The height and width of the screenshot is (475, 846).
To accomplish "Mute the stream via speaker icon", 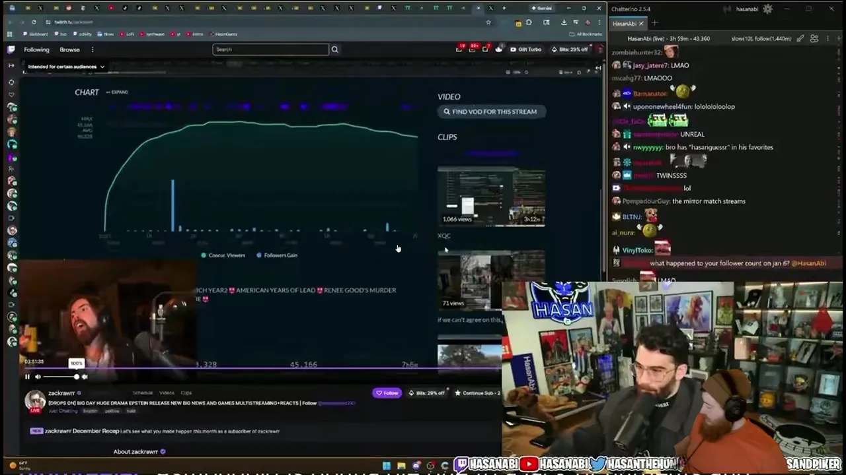I will (x=38, y=377).
